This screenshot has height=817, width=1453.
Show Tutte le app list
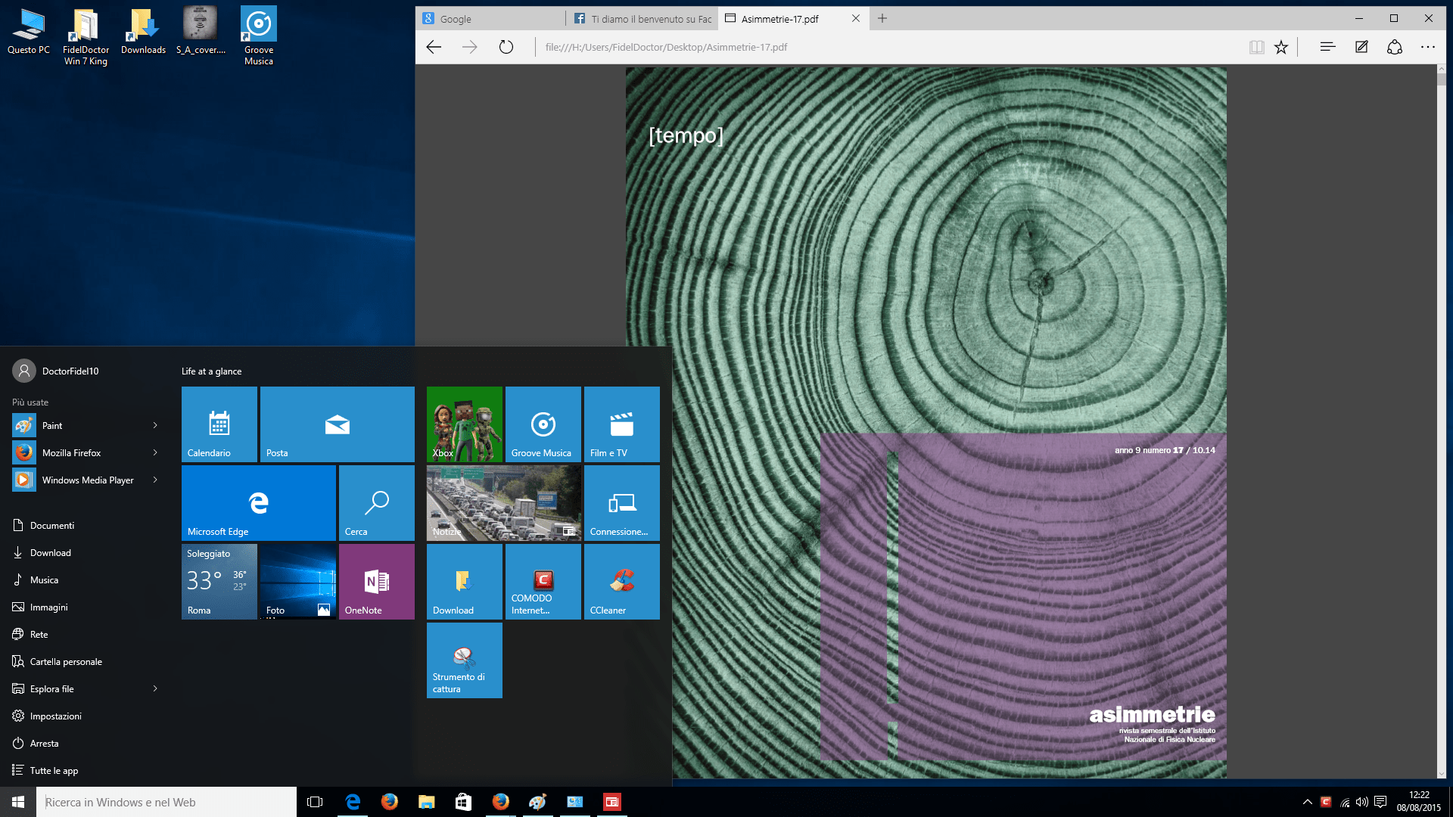click(x=45, y=770)
